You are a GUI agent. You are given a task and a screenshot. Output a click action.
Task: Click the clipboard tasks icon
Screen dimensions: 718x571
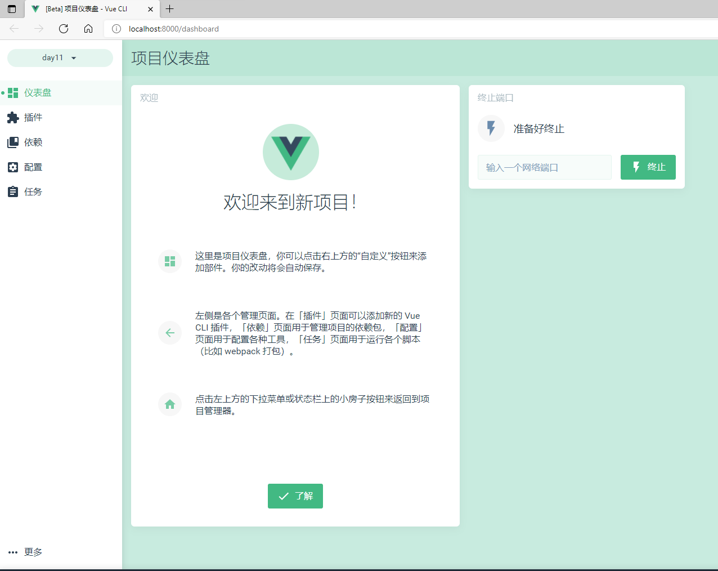click(x=13, y=192)
